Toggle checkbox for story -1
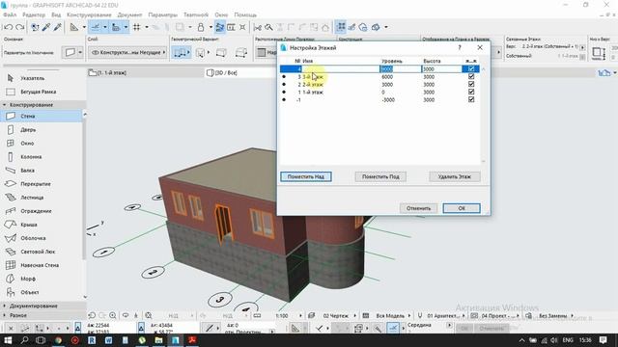Viewport: 618px width, 347px height. point(471,99)
